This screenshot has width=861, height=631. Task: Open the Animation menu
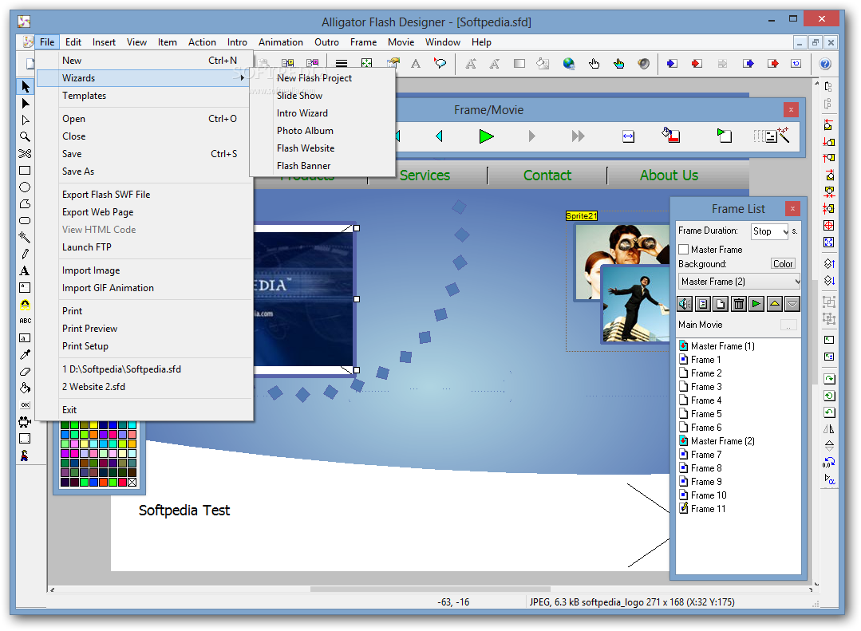point(281,42)
